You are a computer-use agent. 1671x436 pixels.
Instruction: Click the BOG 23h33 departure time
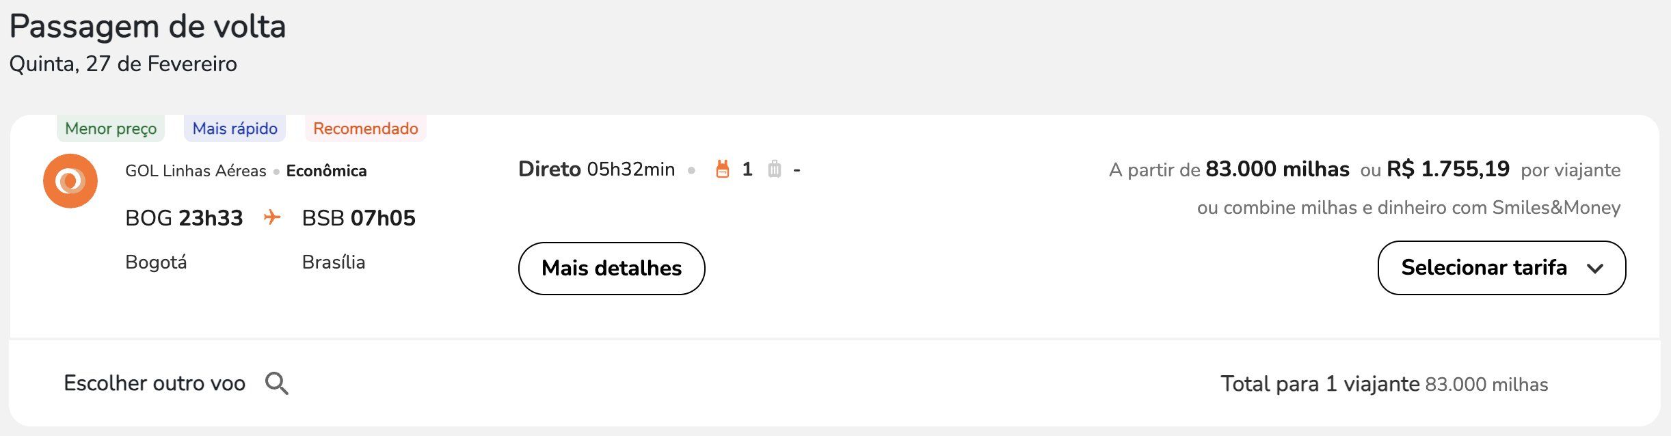tap(184, 218)
